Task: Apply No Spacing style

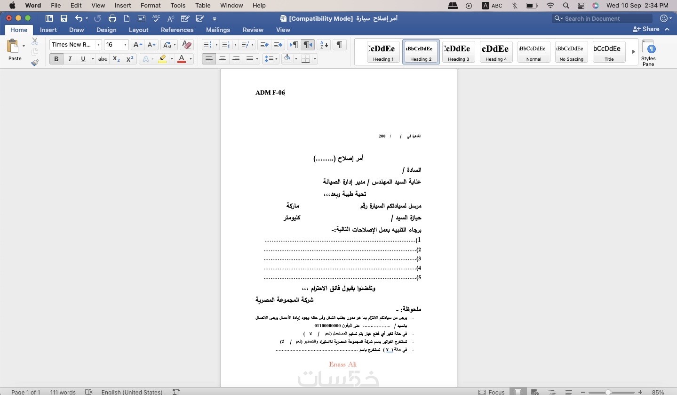Action: pyautogui.click(x=572, y=52)
